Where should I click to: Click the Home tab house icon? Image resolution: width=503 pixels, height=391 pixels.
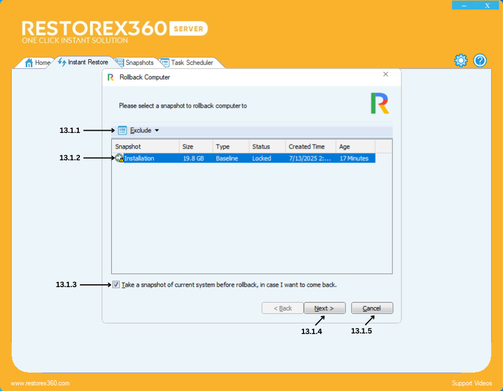click(x=29, y=63)
